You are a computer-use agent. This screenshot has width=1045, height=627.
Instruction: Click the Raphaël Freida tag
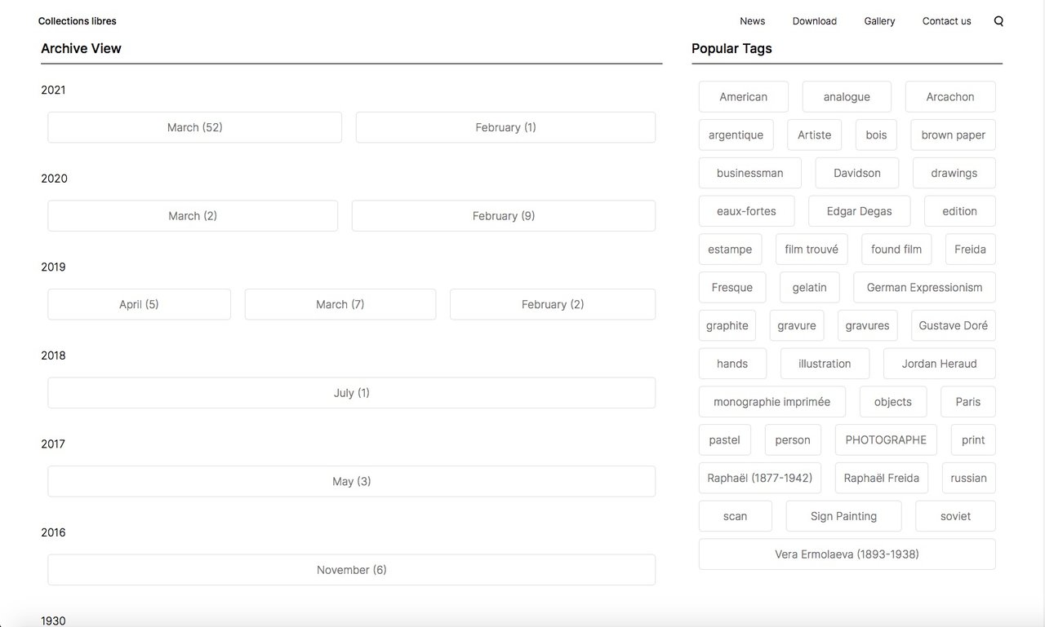coord(881,478)
